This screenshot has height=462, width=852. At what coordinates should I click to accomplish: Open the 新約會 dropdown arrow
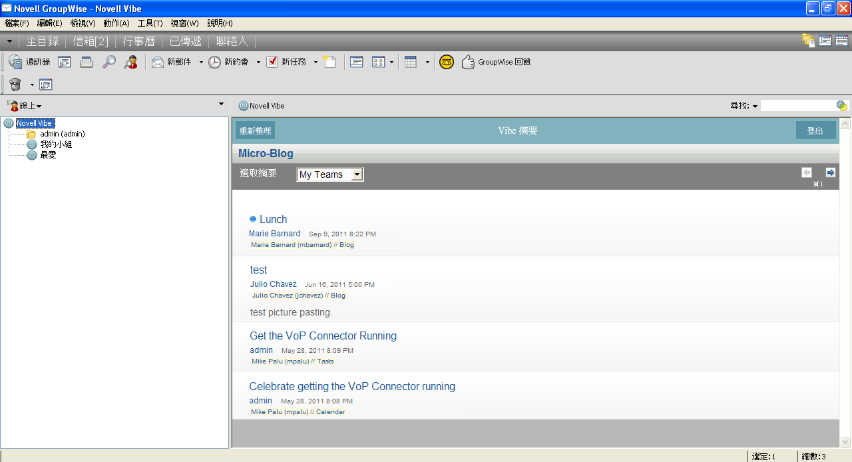(x=258, y=62)
